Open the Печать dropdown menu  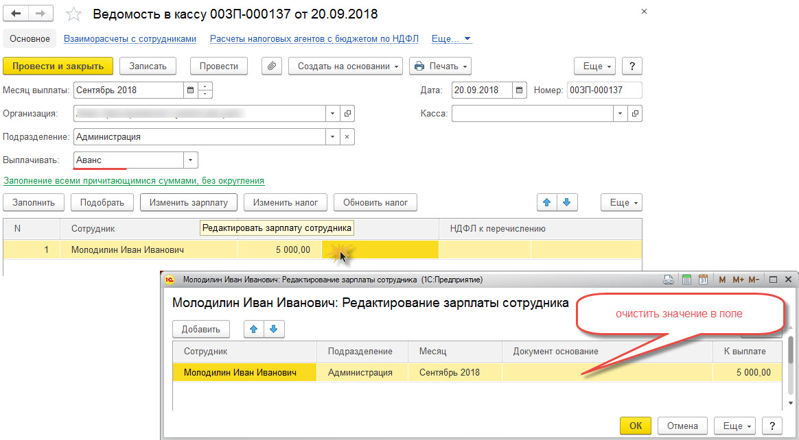440,66
